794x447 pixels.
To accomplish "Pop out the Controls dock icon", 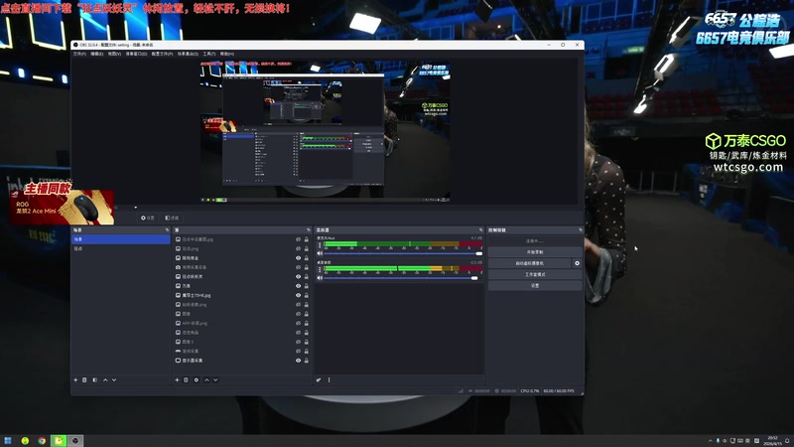I will pos(581,230).
